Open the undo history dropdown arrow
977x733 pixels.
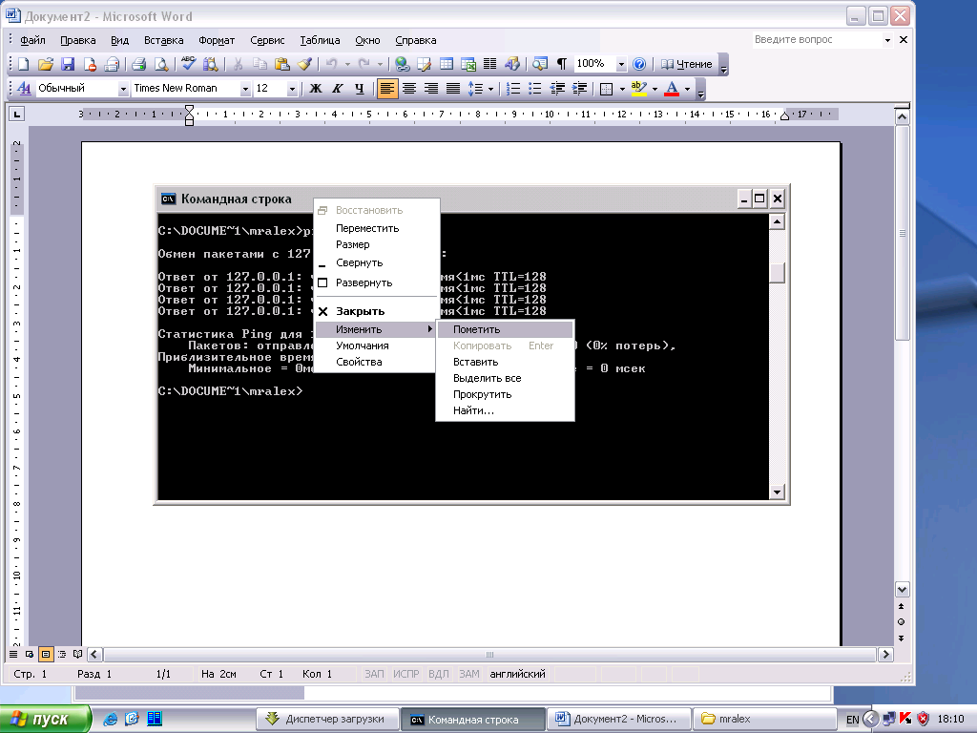347,64
